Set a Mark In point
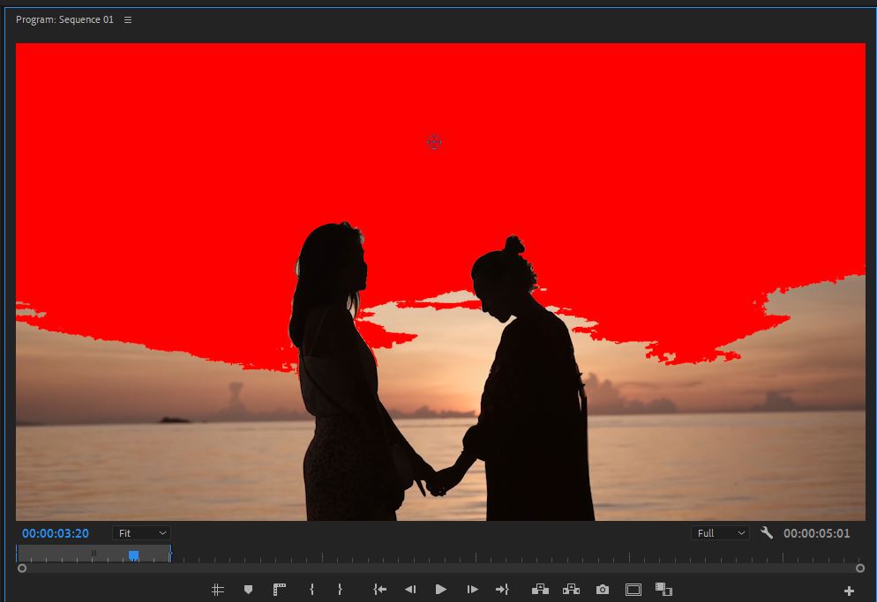 311,589
